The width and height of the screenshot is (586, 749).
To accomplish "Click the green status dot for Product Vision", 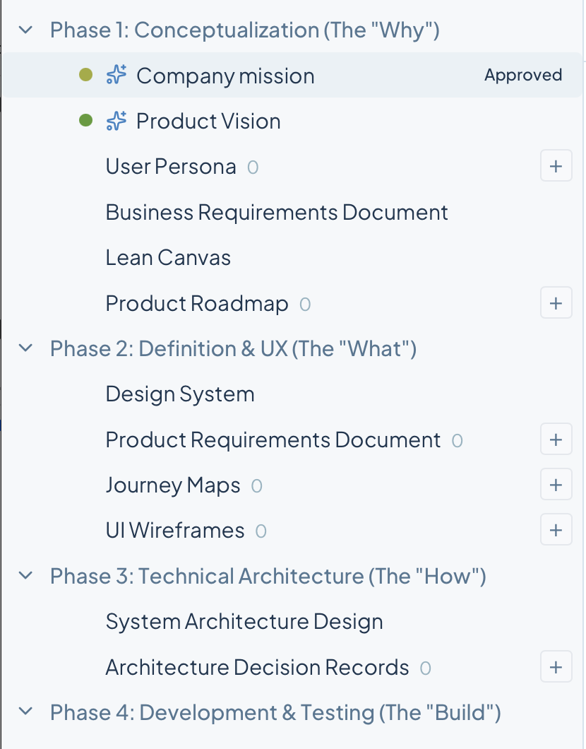I will coord(86,120).
